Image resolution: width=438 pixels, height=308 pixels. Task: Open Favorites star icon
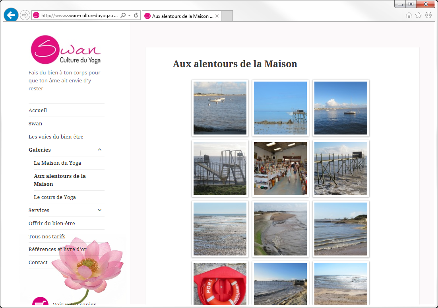tap(419, 16)
